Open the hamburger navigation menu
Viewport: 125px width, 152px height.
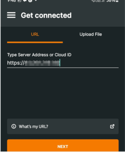(11, 15)
